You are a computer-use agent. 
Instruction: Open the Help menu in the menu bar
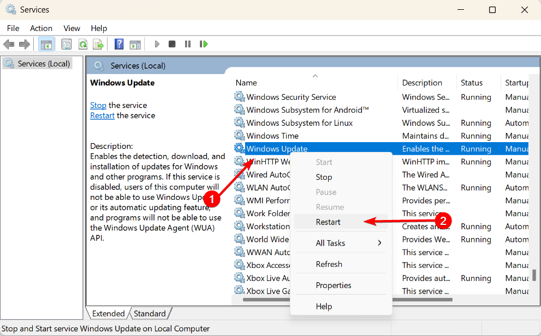[99, 28]
